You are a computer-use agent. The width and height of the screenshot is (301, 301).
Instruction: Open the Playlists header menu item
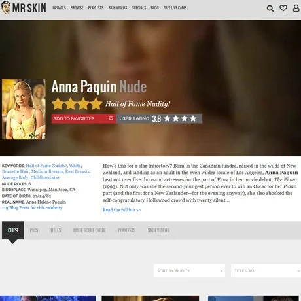[x=96, y=8]
